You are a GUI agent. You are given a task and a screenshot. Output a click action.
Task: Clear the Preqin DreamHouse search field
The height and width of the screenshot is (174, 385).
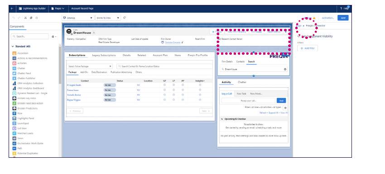pos(285,69)
